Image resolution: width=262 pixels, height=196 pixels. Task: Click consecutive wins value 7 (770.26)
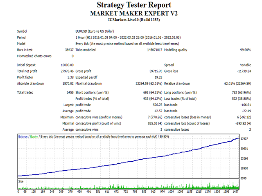click(x=155, y=117)
